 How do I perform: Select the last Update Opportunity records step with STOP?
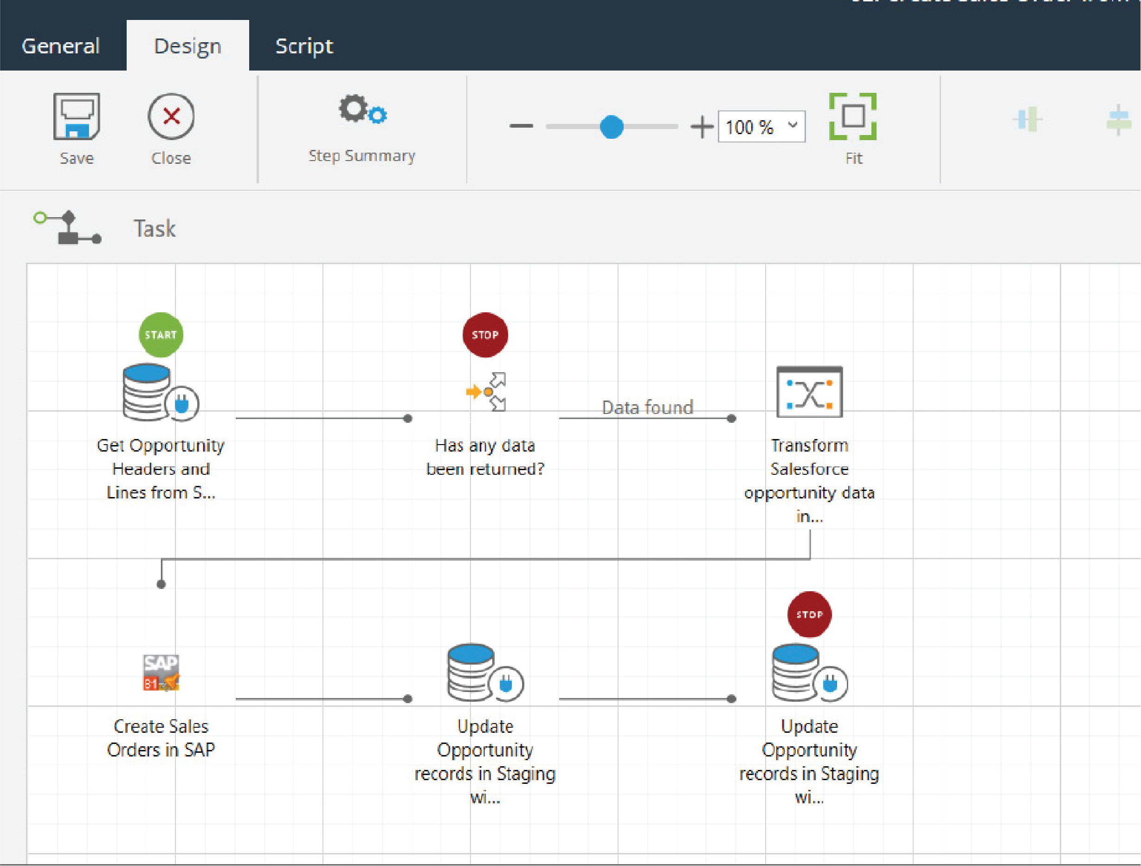(x=809, y=672)
